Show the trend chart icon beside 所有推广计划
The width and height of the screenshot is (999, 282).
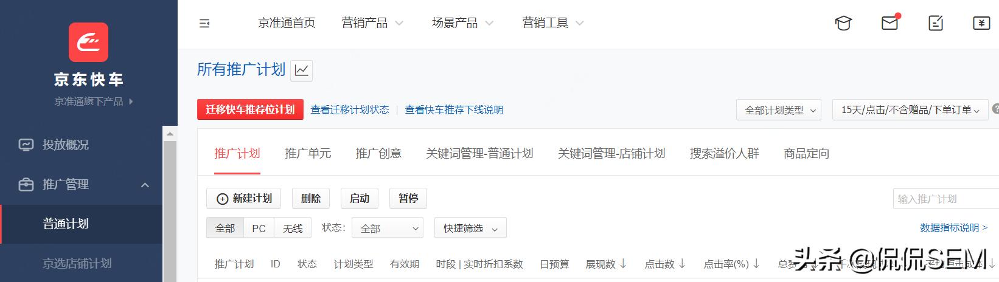pos(301,70)
